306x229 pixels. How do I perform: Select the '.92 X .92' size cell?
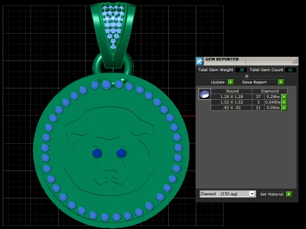tap(231, 108)
